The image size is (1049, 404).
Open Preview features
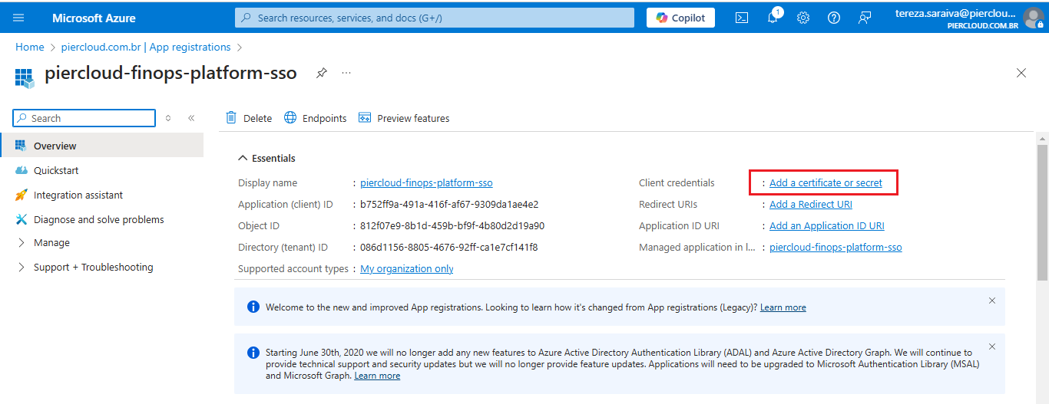404,118
